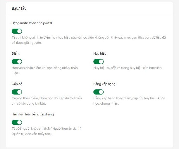Click the "Bật gamification cho portal" label
Image resolution: width=179 pixels, height=149 pixels.
click(x=32, y=23)
